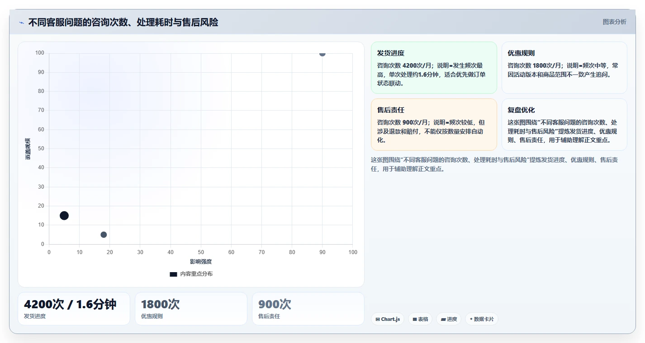
Task: Select the gray bubble at x=18
Action: coord(104,235)
